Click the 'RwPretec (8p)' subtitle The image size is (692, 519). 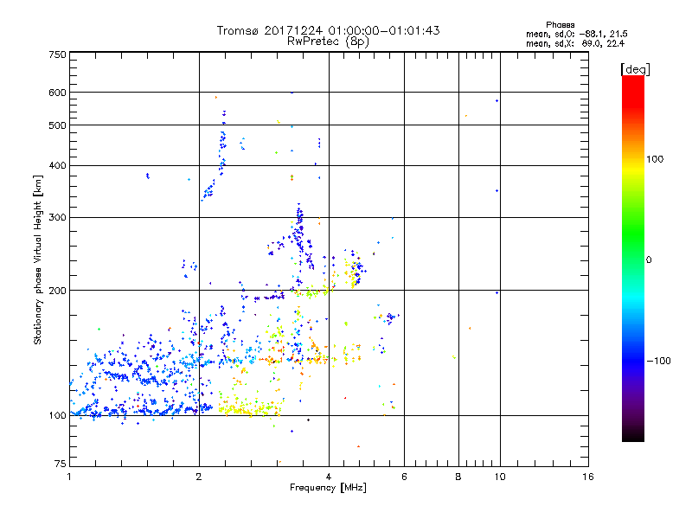[328, 42]
